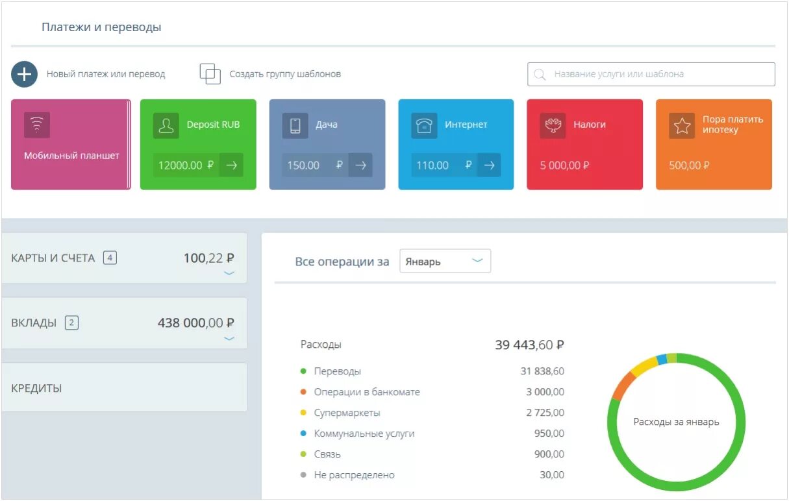The width and height of the screenshot is (789, 501).
Task: Edit the 150.00 amount on Дача card
Action: pyautogui.click(x=315, y=165)
